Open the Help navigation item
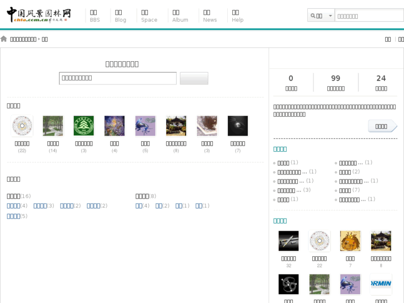This screenshot has width=404, height=303. click(x=237, y=16)
